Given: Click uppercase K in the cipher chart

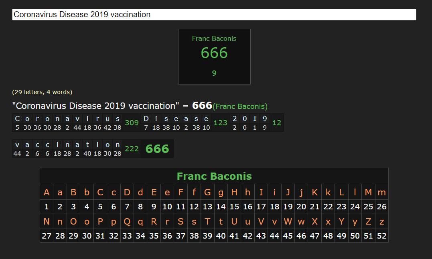Looking at the screenshot, I should click(x=314, y=192).
